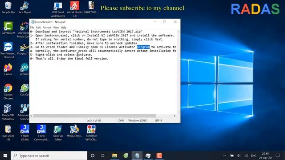Open Advanced Scanner desktop icon
This screenshot has height=160, width=285.
coord(24,112)
